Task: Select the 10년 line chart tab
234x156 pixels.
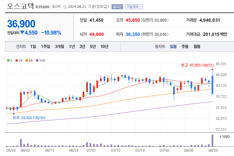Action: [x=104, y=47]
